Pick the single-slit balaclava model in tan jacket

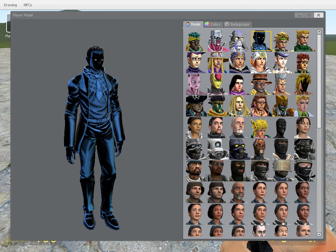point(283,149)
